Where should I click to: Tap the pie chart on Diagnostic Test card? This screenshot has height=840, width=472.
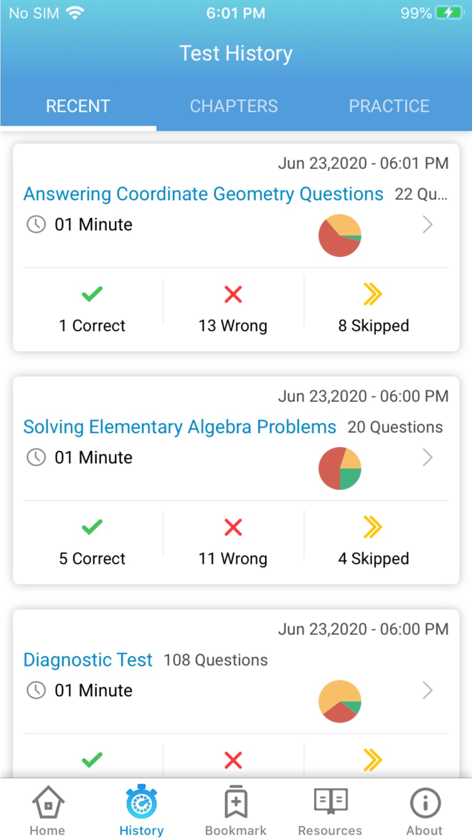[340, 701]
